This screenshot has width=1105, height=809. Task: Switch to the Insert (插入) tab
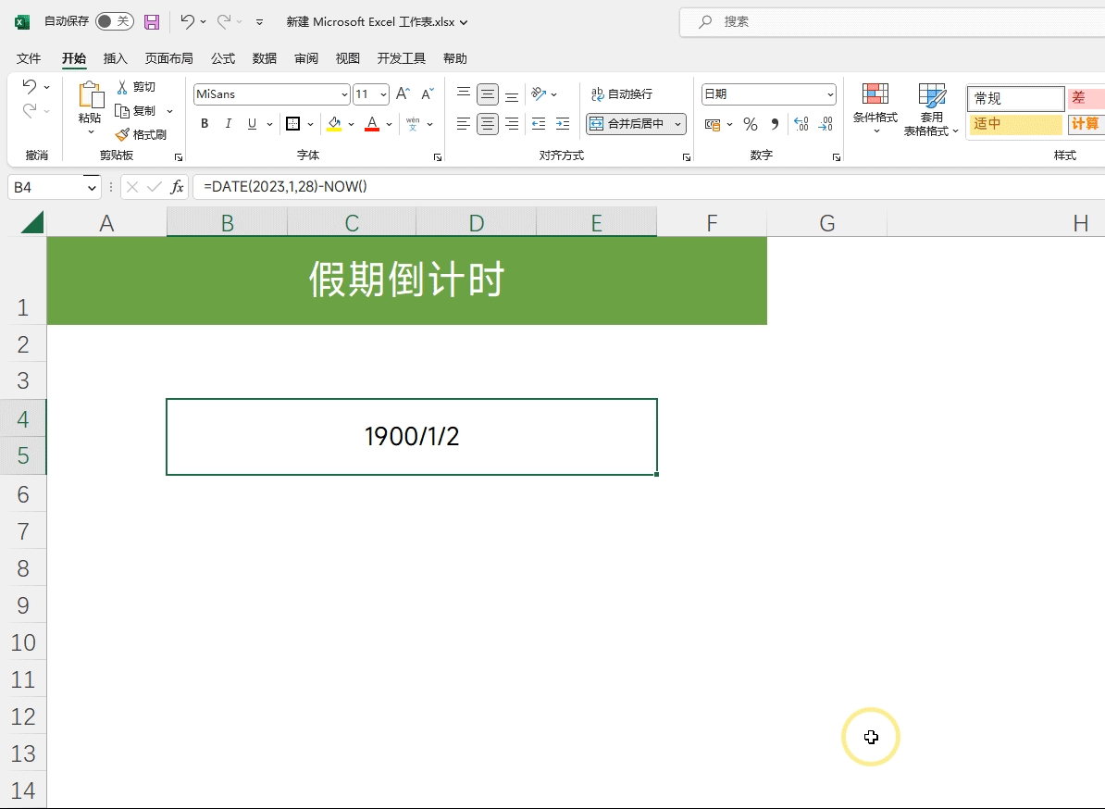[x=115, y=58]
